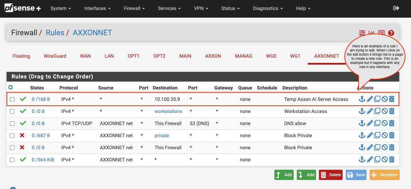Click the logout icon in navbar
411x189 pixels.
pyautogui.click(x=396, y=8)
